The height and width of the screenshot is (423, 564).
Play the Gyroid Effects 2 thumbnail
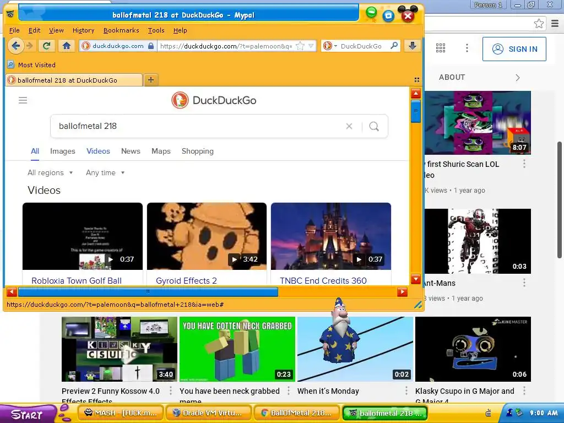pos(207,236)
